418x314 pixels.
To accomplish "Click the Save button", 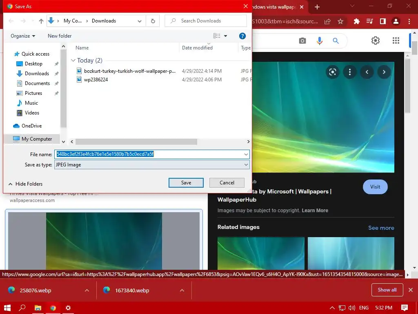I will pos(186,183).
